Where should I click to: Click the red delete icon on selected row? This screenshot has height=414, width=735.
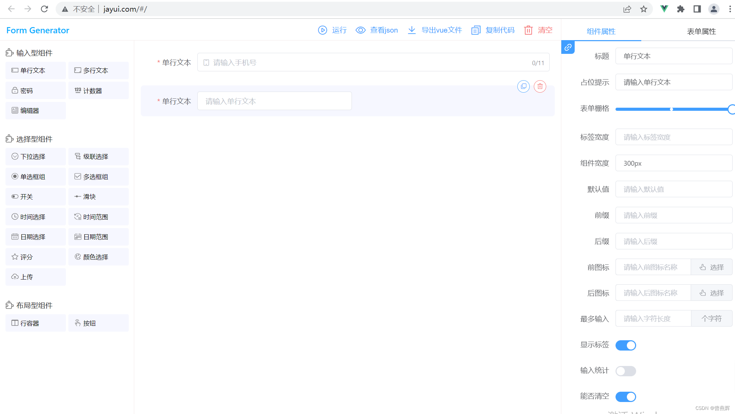(540, 86)
